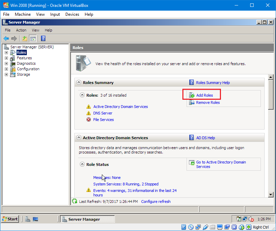The height and width of the screenshot is (231, 276).
Task: Click the Server Manager taskbar button
Action: click(87, 219)
